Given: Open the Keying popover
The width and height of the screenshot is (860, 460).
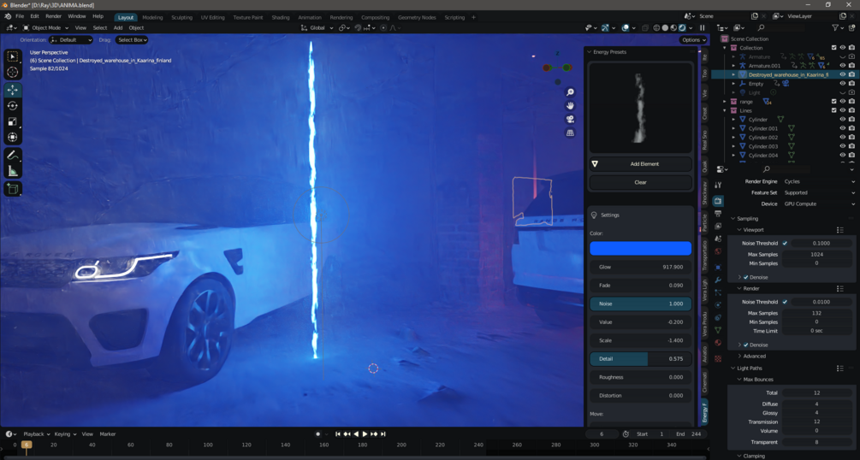Looking at the screenshot, I should click(x=65, y=433).
